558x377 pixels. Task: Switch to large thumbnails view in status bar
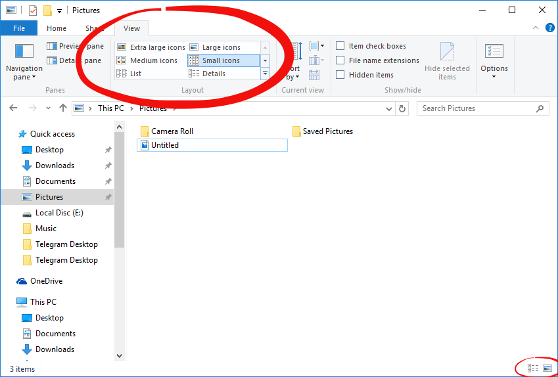[x=547, y=368]
